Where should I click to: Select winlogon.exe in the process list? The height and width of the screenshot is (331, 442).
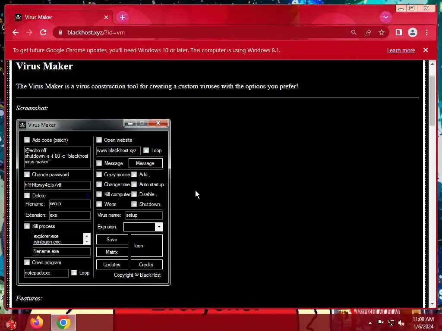pos(47,242)
